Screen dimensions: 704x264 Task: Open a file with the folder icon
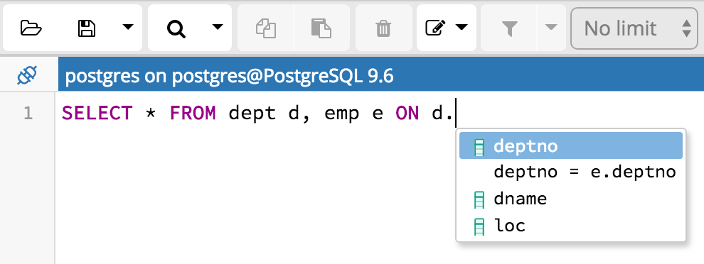click(31, 28)
